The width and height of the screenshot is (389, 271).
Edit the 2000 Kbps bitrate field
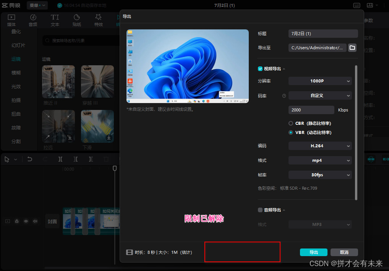coord(311,110)
